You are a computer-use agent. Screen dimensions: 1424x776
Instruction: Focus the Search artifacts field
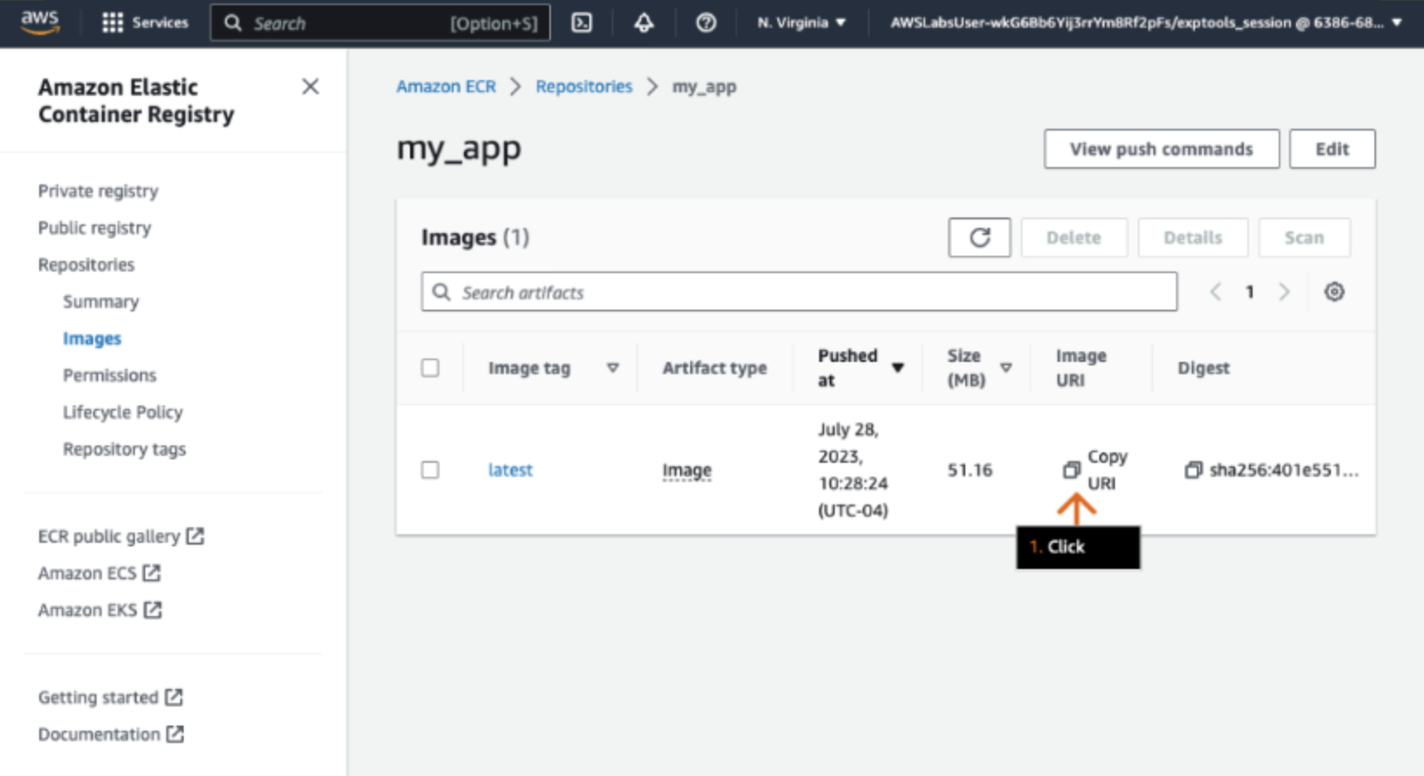pyautogui.click(x=799, y=292)
